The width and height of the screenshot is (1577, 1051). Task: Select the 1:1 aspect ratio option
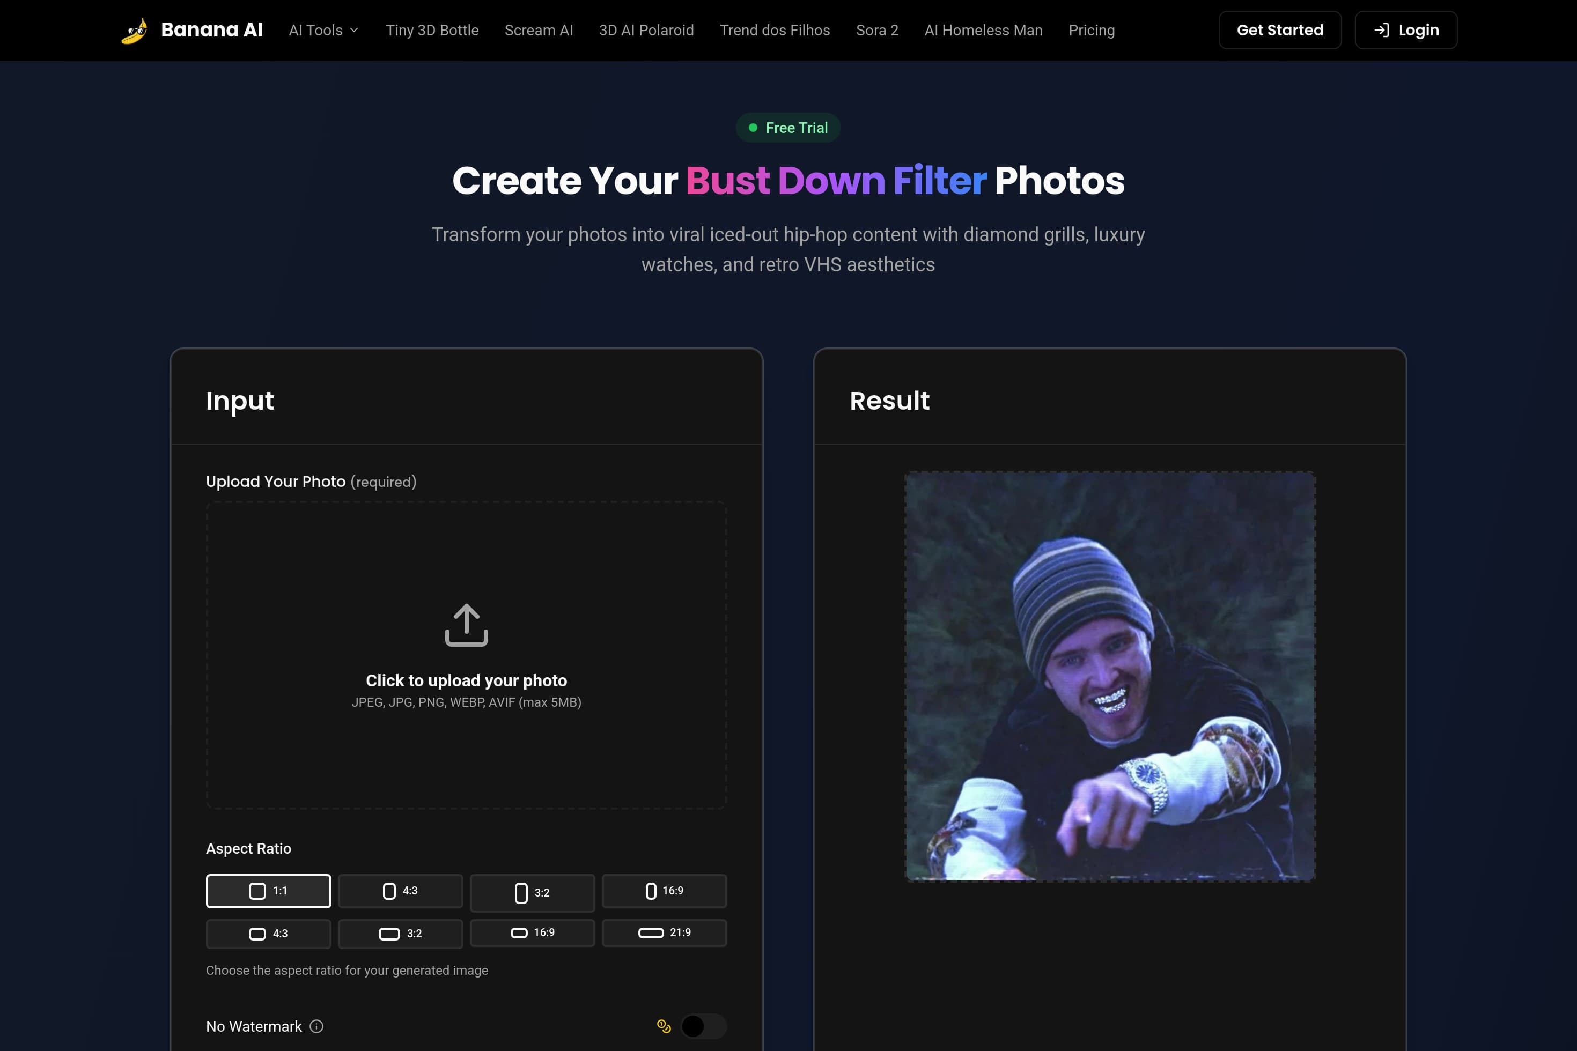pos(268,891)
